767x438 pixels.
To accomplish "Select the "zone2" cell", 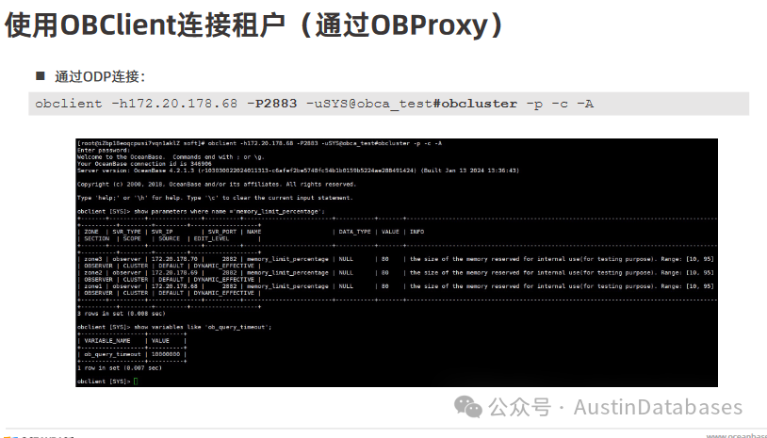I will point(93,273).
